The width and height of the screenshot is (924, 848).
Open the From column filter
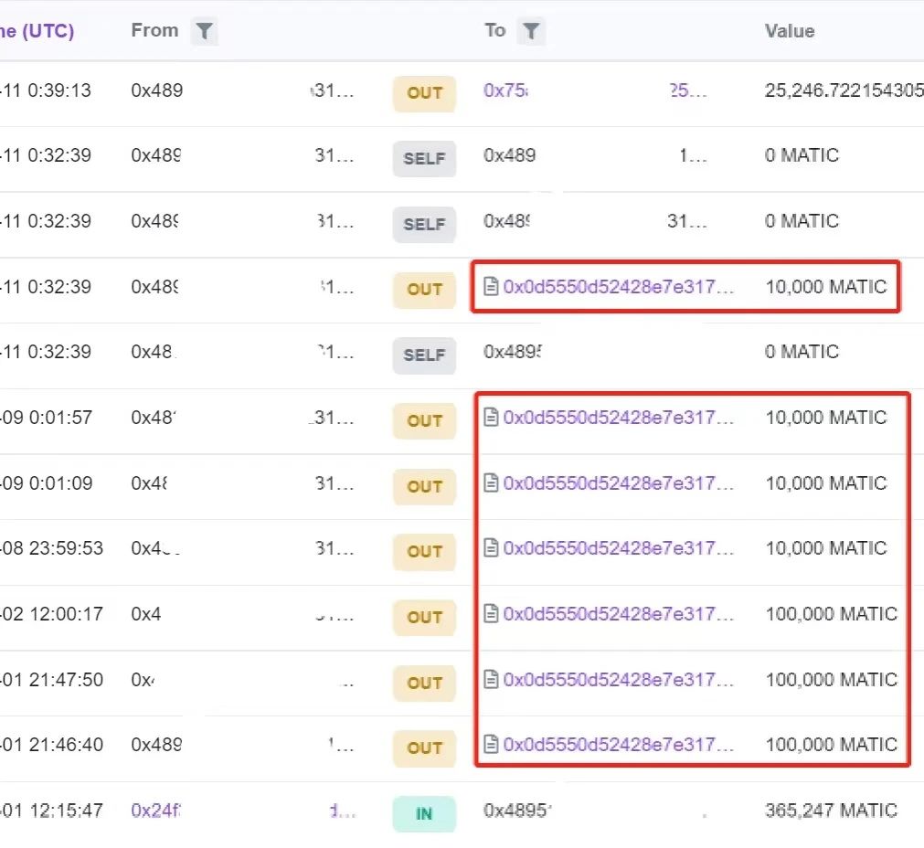[204, 32]
